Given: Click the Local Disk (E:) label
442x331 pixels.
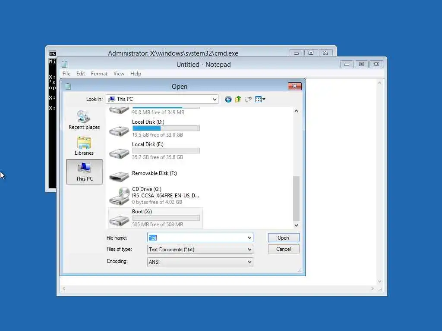Looking at the screenshot, I should 148,144.
